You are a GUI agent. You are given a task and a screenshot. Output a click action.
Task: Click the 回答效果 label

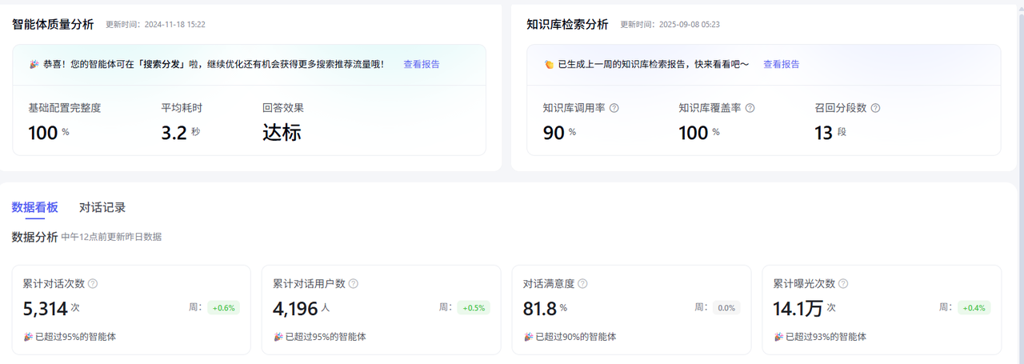click(283, 108)
